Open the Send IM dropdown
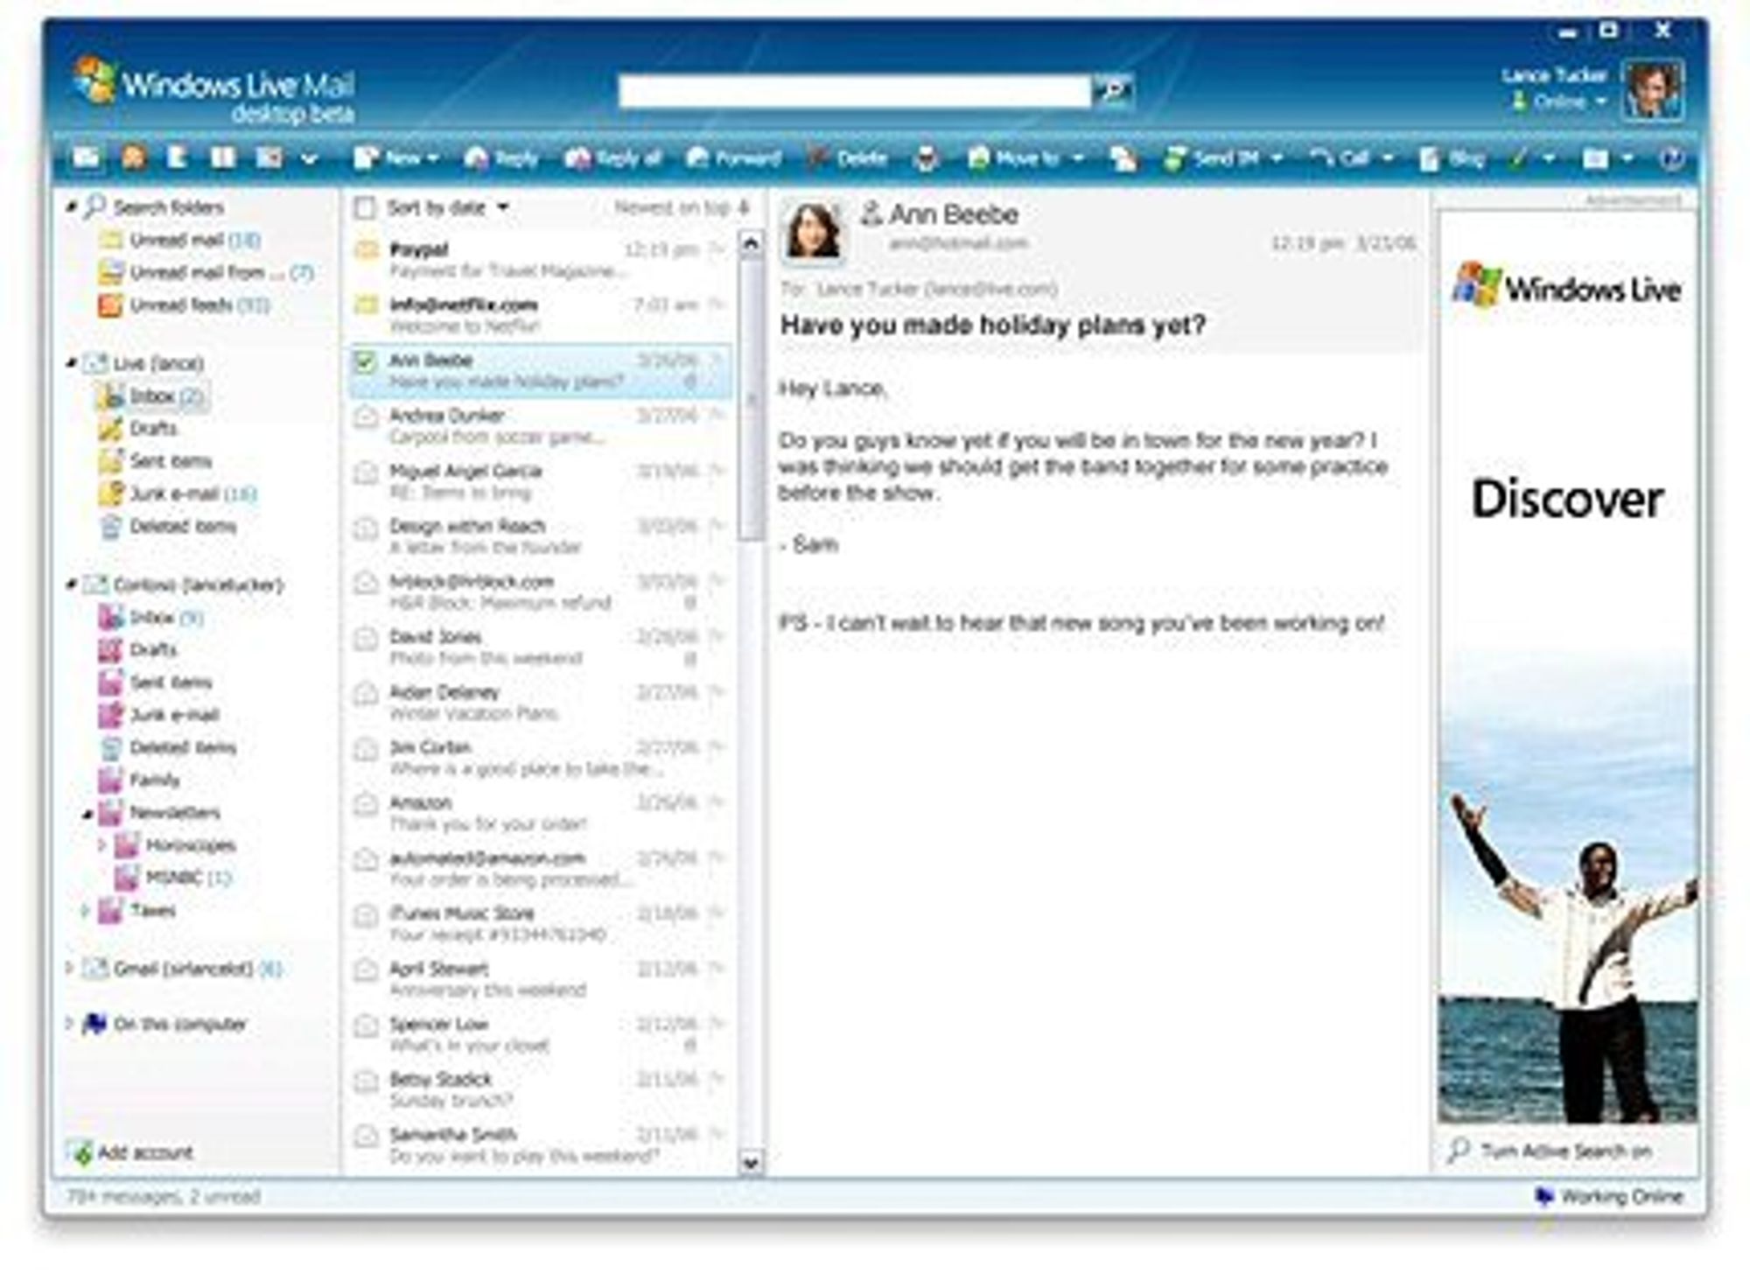Screen dimensions: 1750x1274 coord(1277,158)
